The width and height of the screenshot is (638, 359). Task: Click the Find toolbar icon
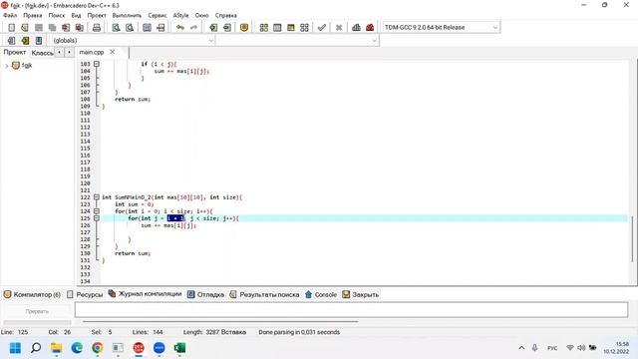[116, 28]
